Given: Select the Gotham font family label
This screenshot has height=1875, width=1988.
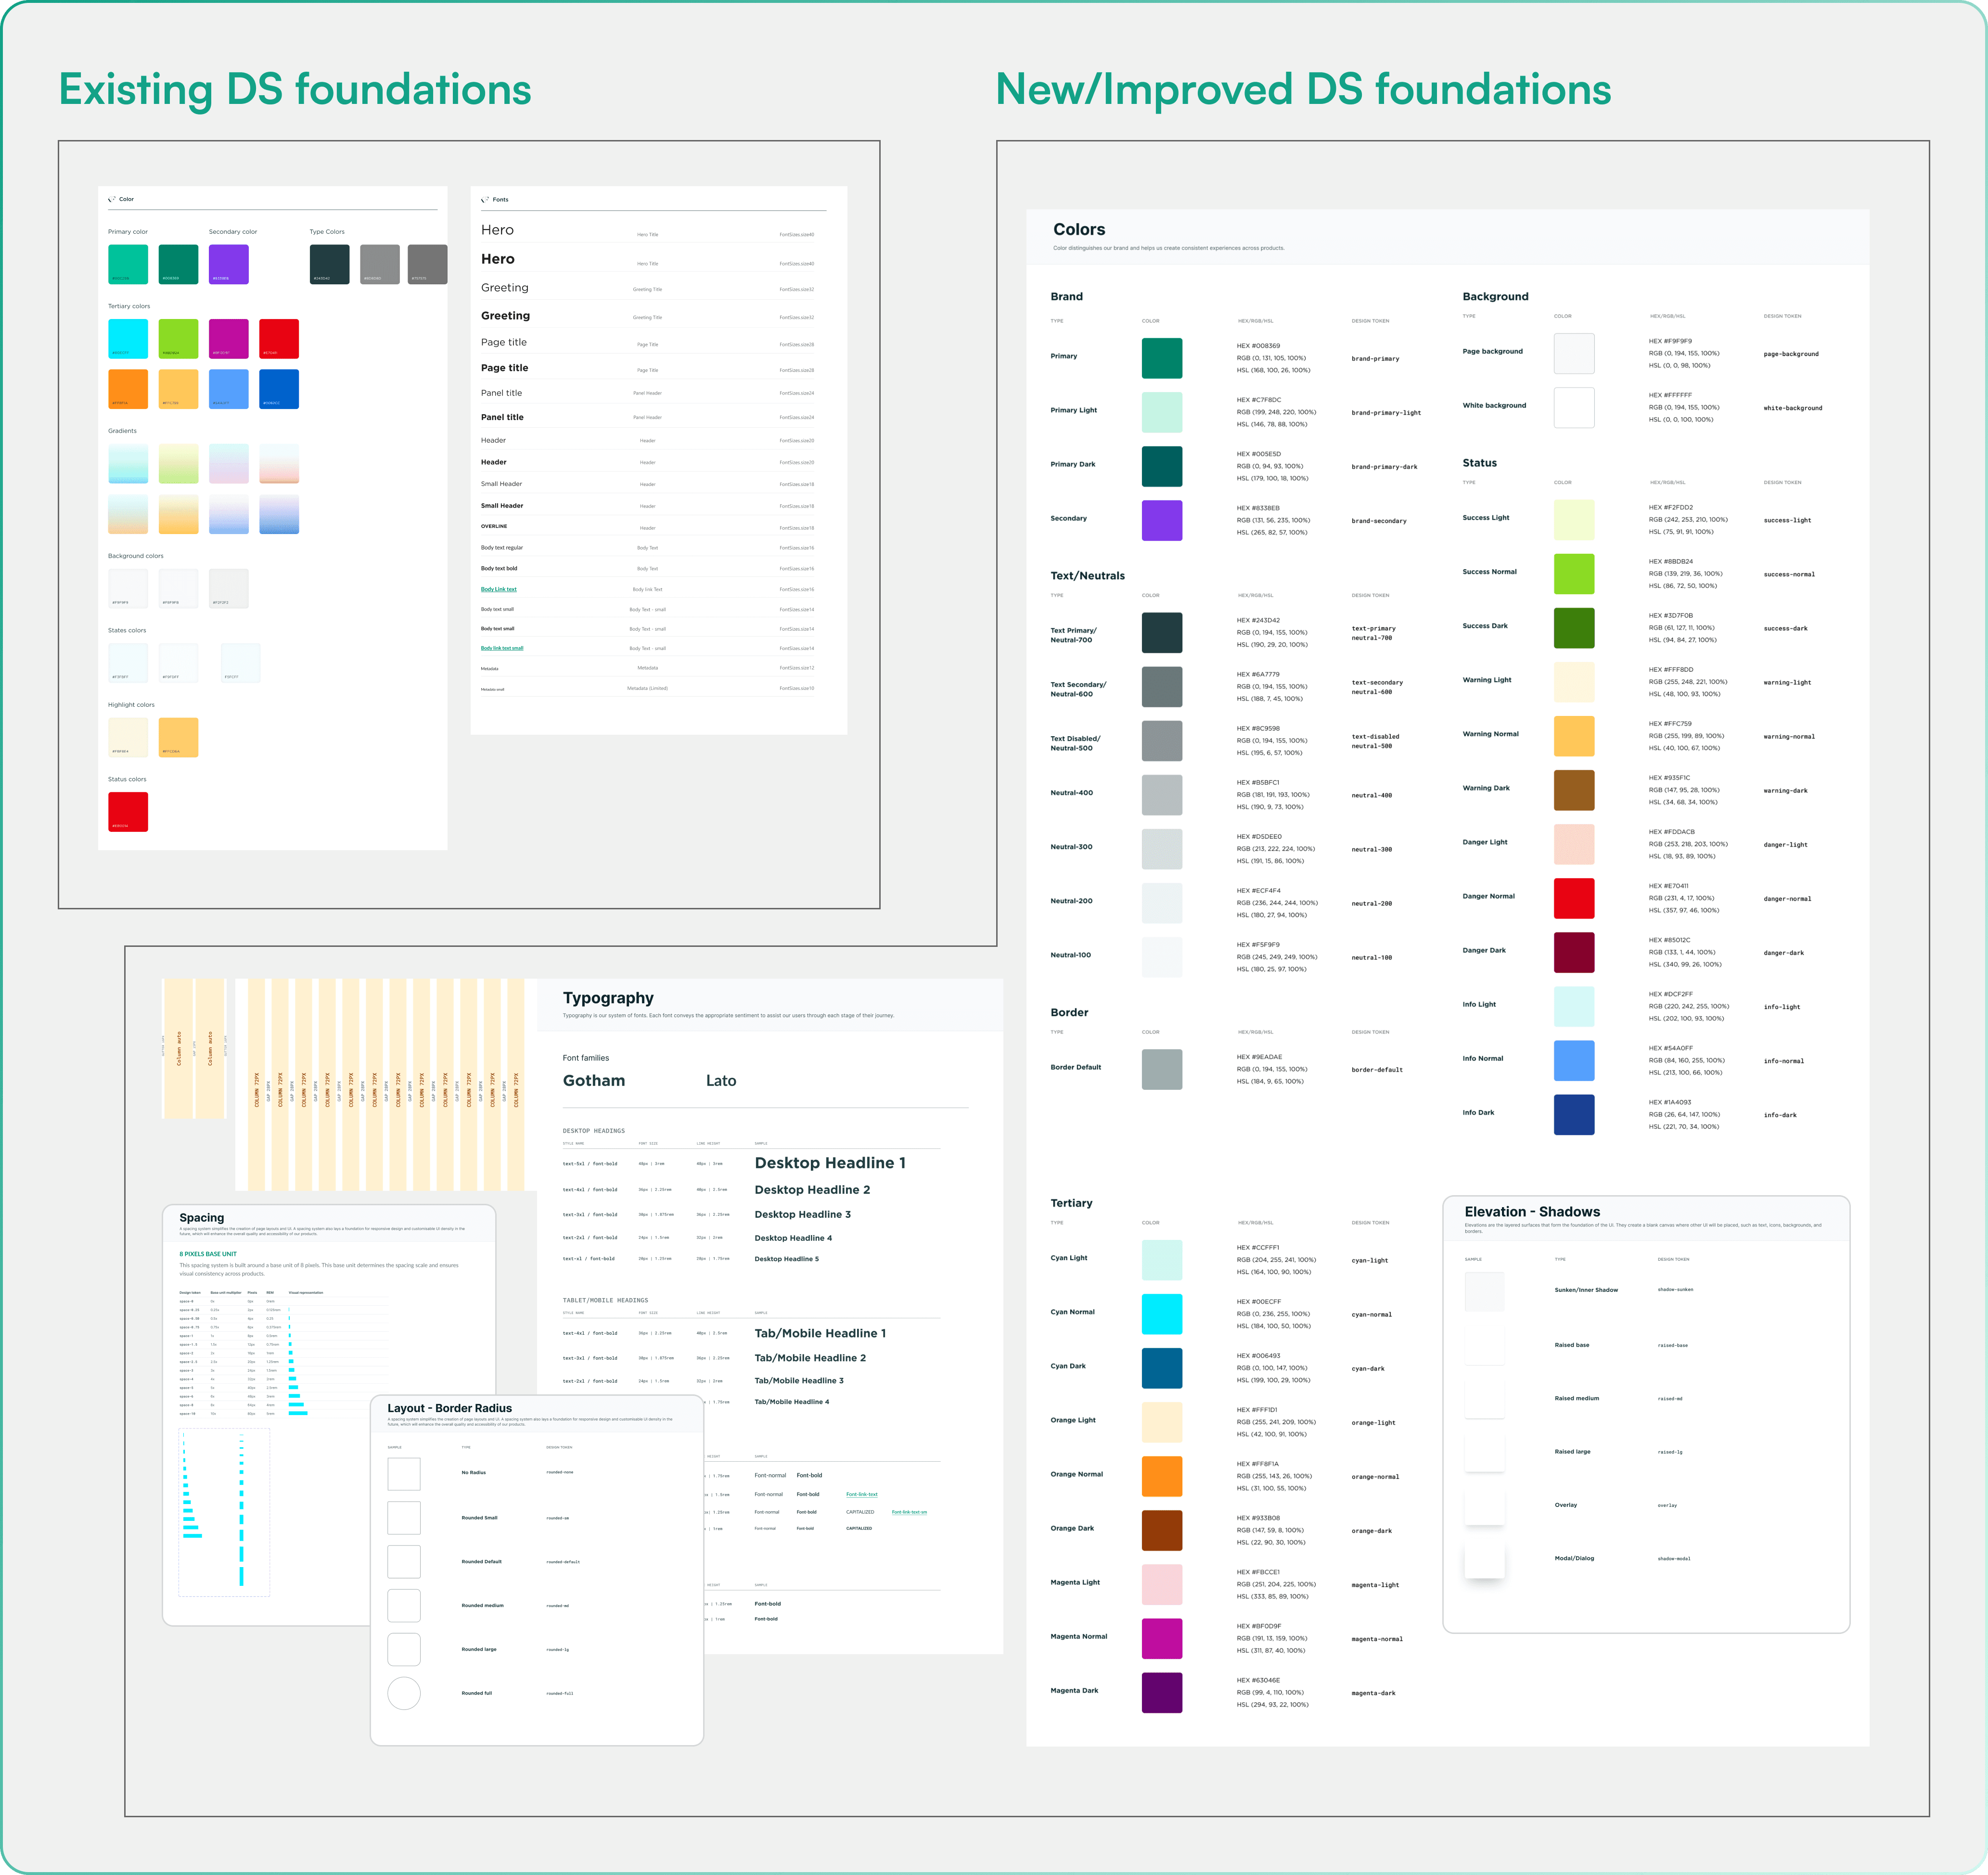Looking at the screenshot, I should (593, 1081).
